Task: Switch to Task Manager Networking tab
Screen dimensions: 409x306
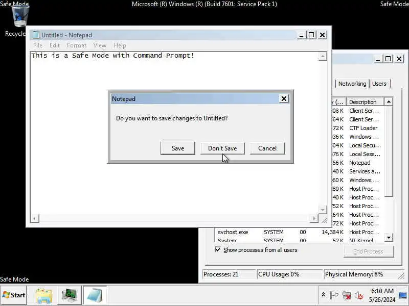Action: (x=352, y=84)
